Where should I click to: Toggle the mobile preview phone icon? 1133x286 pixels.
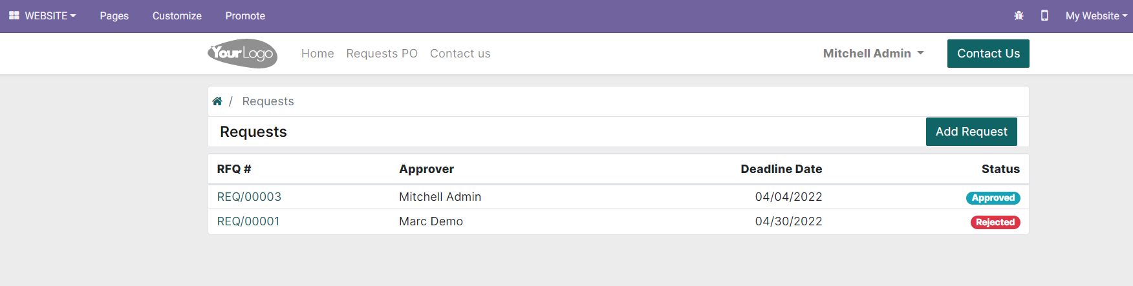point(1044,15)
